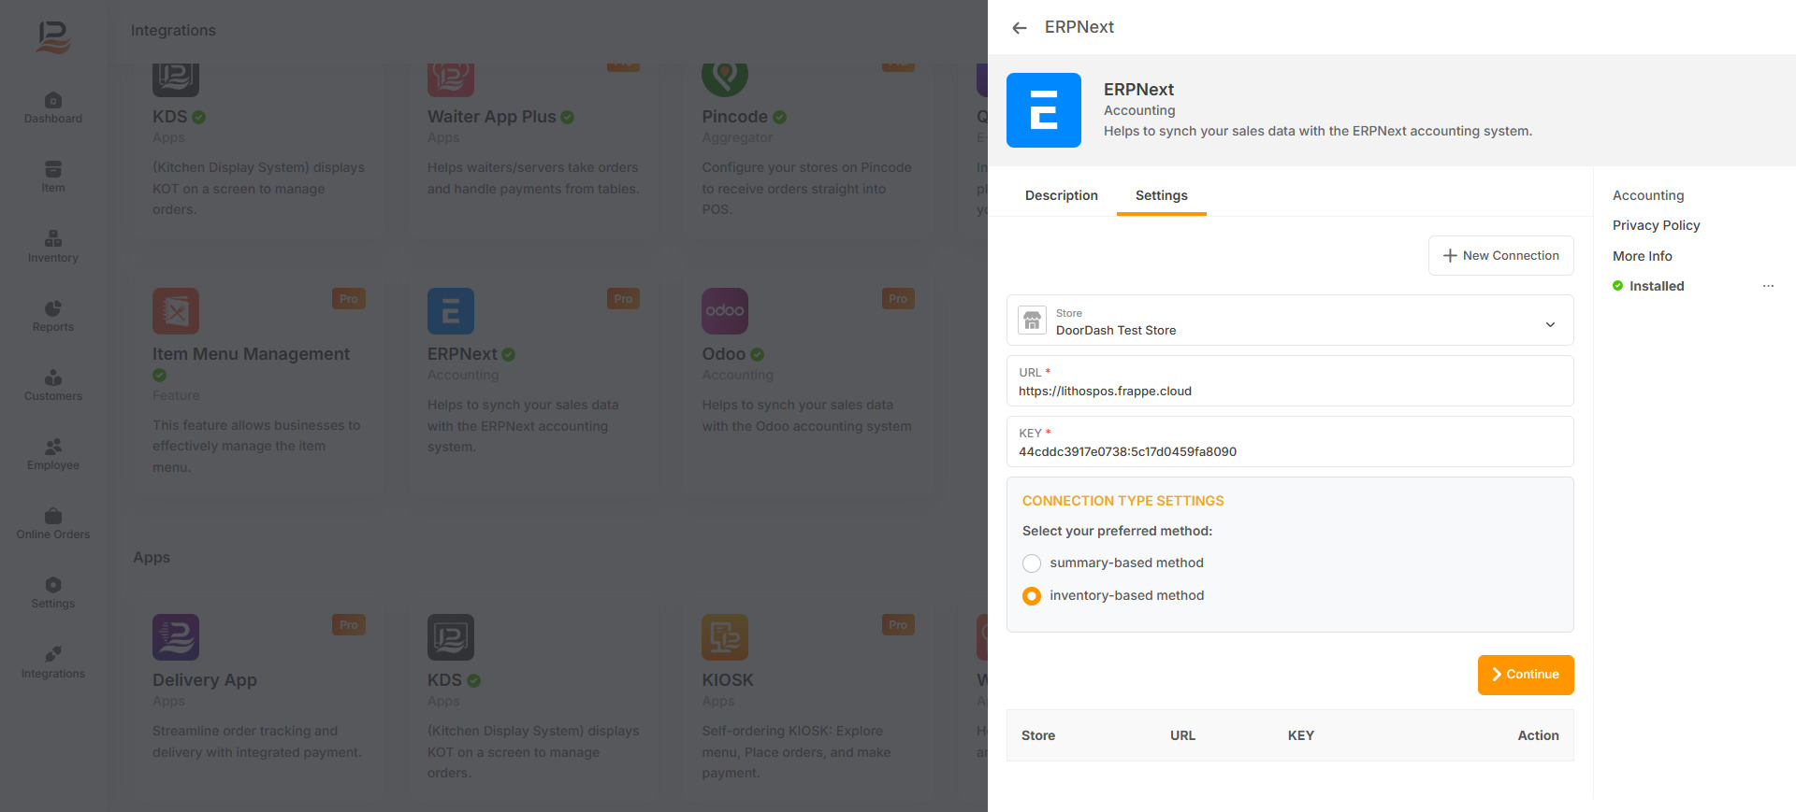
Task: Click the back arrow next to ERPNext title
Action: (x=1020, y=28)
